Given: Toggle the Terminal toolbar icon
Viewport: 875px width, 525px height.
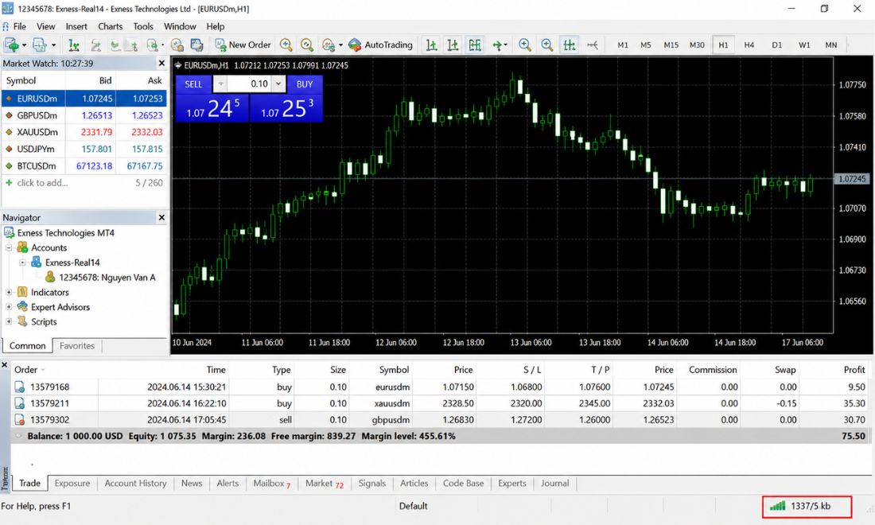Looking at the screenshot, I should coord(133,45).
